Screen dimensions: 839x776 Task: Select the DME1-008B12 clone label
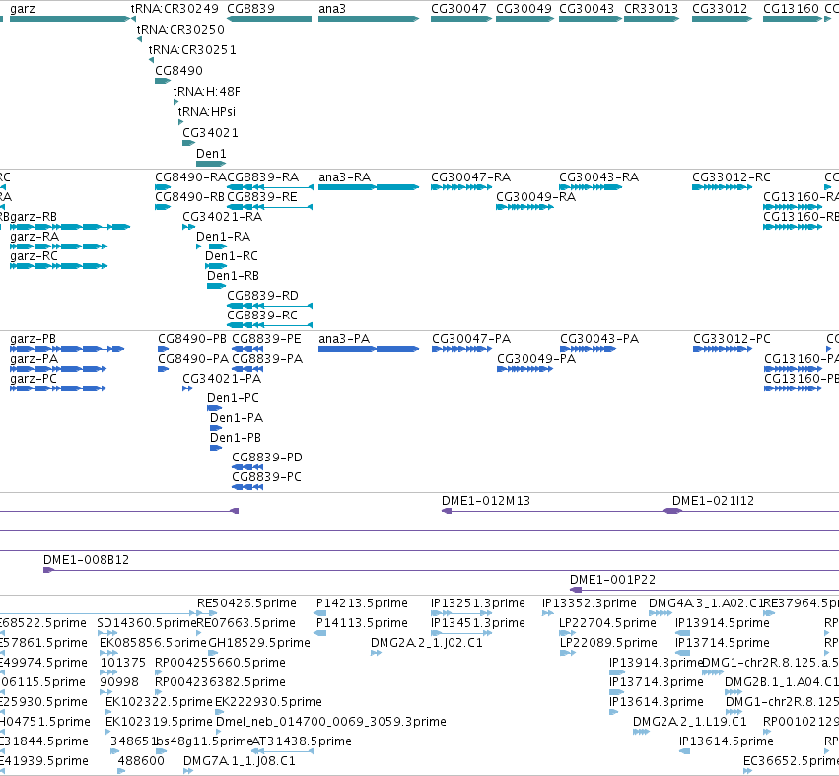[x=86, y=560]
